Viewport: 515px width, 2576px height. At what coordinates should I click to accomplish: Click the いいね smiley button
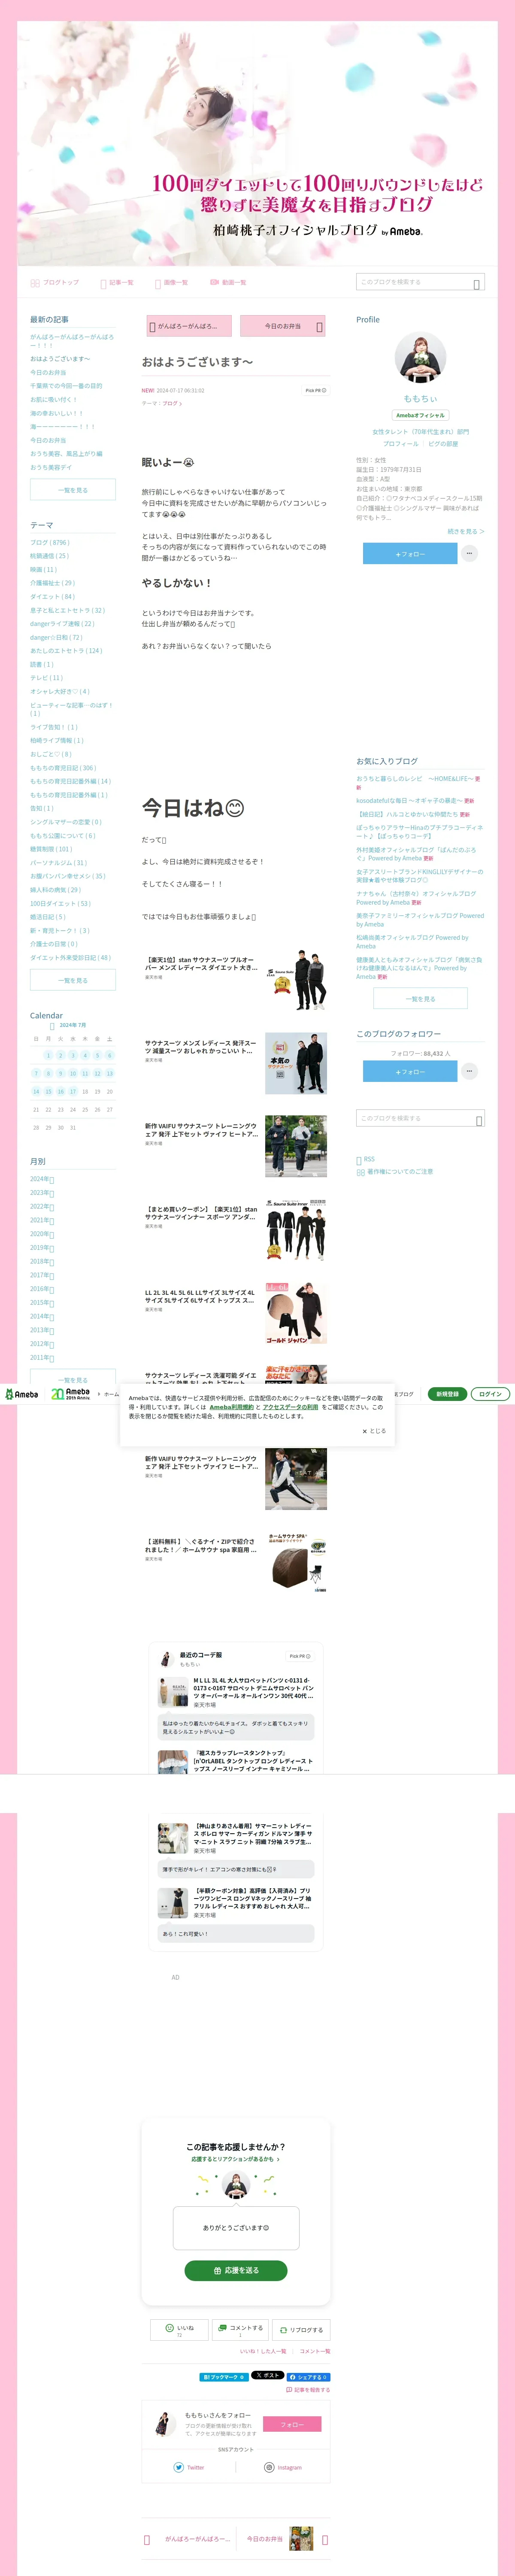(180, 2330)
